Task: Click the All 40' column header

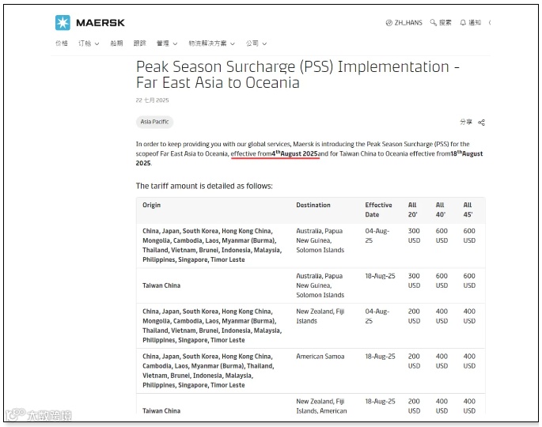Action: (x=441, y=210)
